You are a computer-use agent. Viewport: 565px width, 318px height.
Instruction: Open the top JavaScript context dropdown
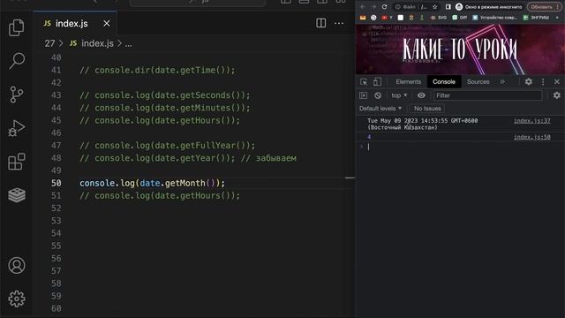tap(399, 95)
